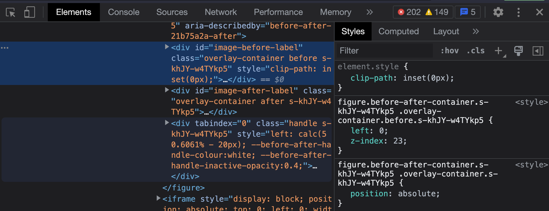The width and height of the screenshot is (549, 211).
Task: Expand the image-before-label div node
Action: (167, 47)
